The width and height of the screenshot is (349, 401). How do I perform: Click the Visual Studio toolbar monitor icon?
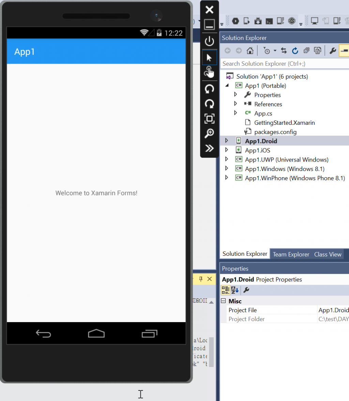[315, 21]
